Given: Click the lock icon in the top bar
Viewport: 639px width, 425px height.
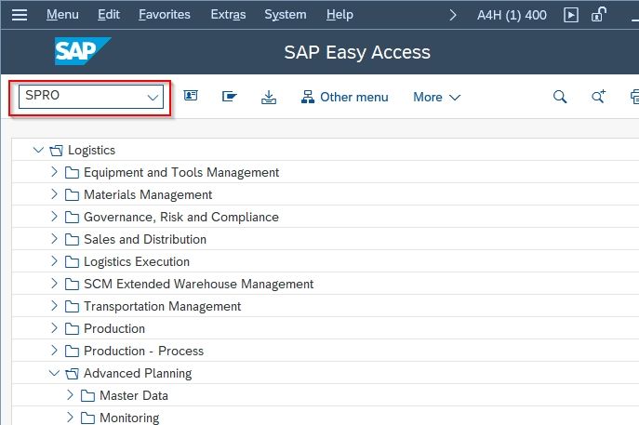Looking at the screenshot, I should pos(599,15).
